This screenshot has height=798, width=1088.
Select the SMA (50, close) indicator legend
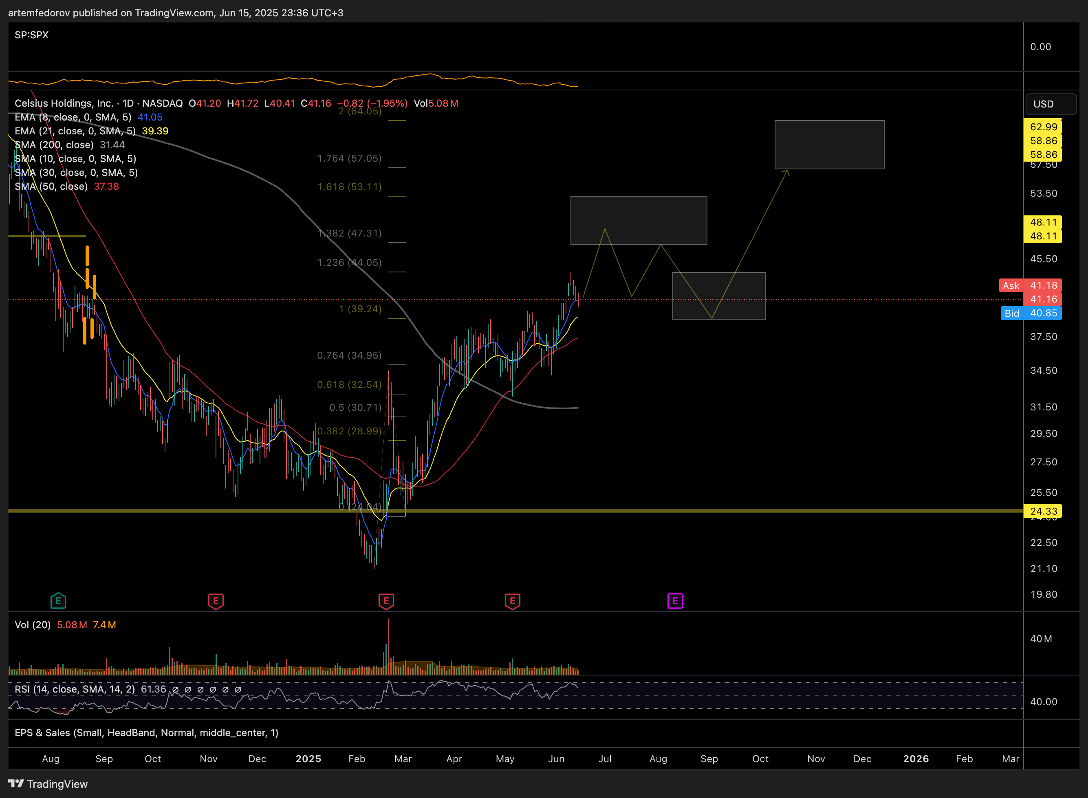coord(51,186)
